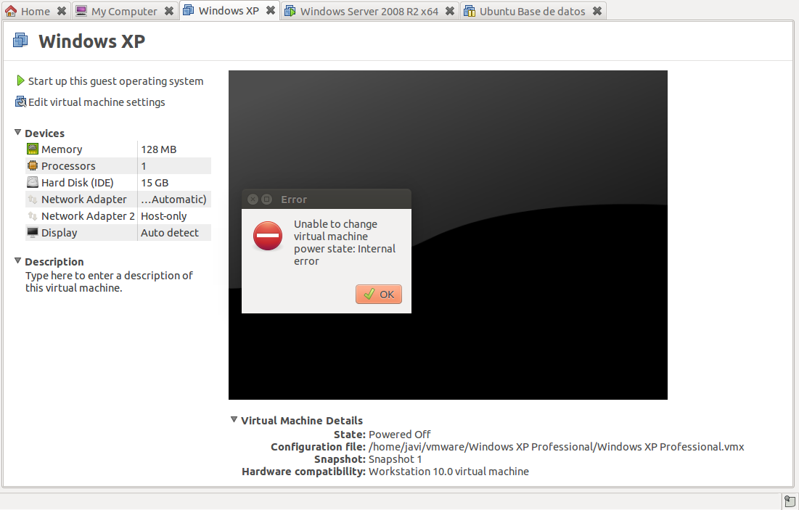
Task: Collapse Virtual Machine Details
Action: pos(234,419)
